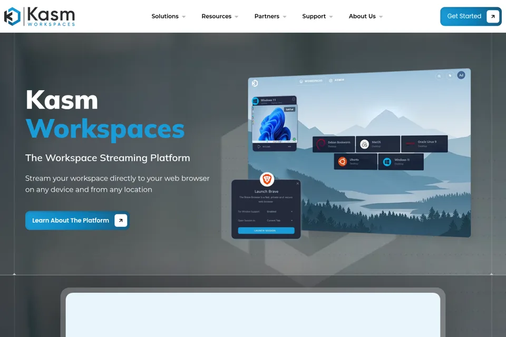Click the Windows icon on Windows 11 Desktop tile
The width and height of the screenshot is (506, 337).
(387, 162)
